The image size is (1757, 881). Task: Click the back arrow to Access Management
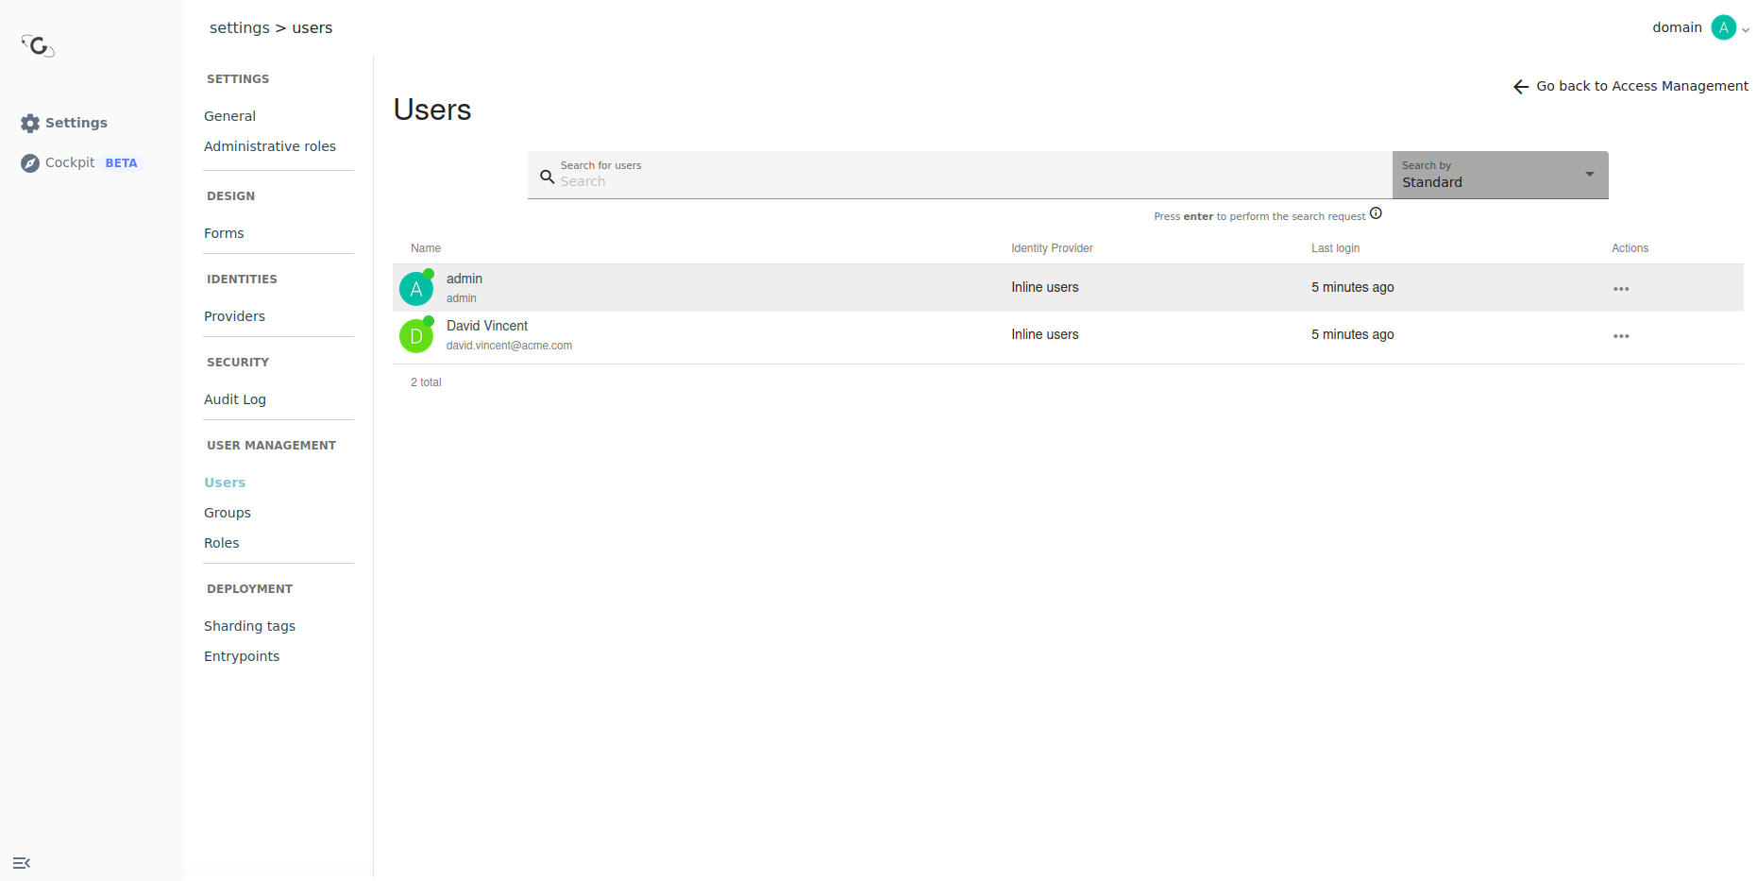1520,87
